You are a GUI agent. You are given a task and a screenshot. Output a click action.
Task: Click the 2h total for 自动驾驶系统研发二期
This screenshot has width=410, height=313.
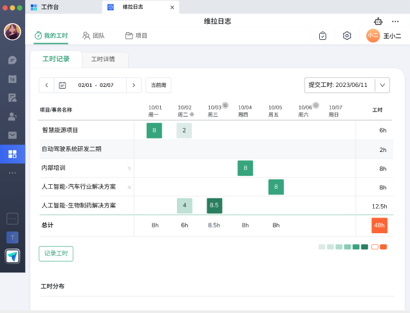[x=383, y=150]
